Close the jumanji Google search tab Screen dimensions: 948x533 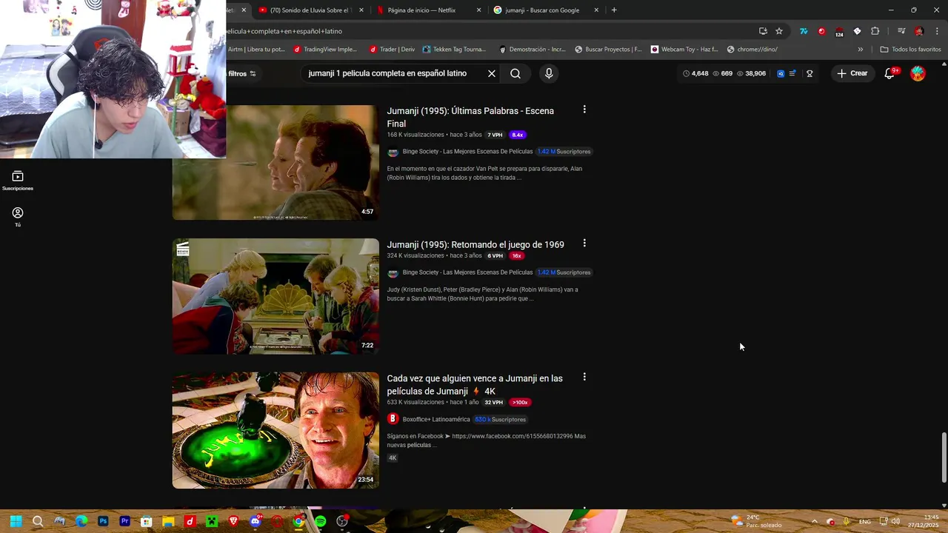(x=596, y=10)
